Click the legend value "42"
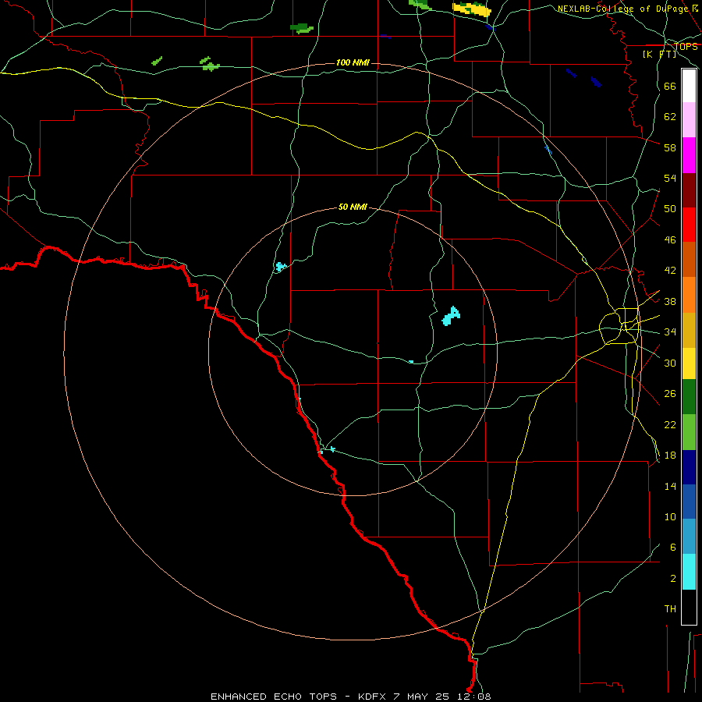Image resolution: width=702 pixels, height=702 pixels. pyautogui.click(x=670, y=271)
